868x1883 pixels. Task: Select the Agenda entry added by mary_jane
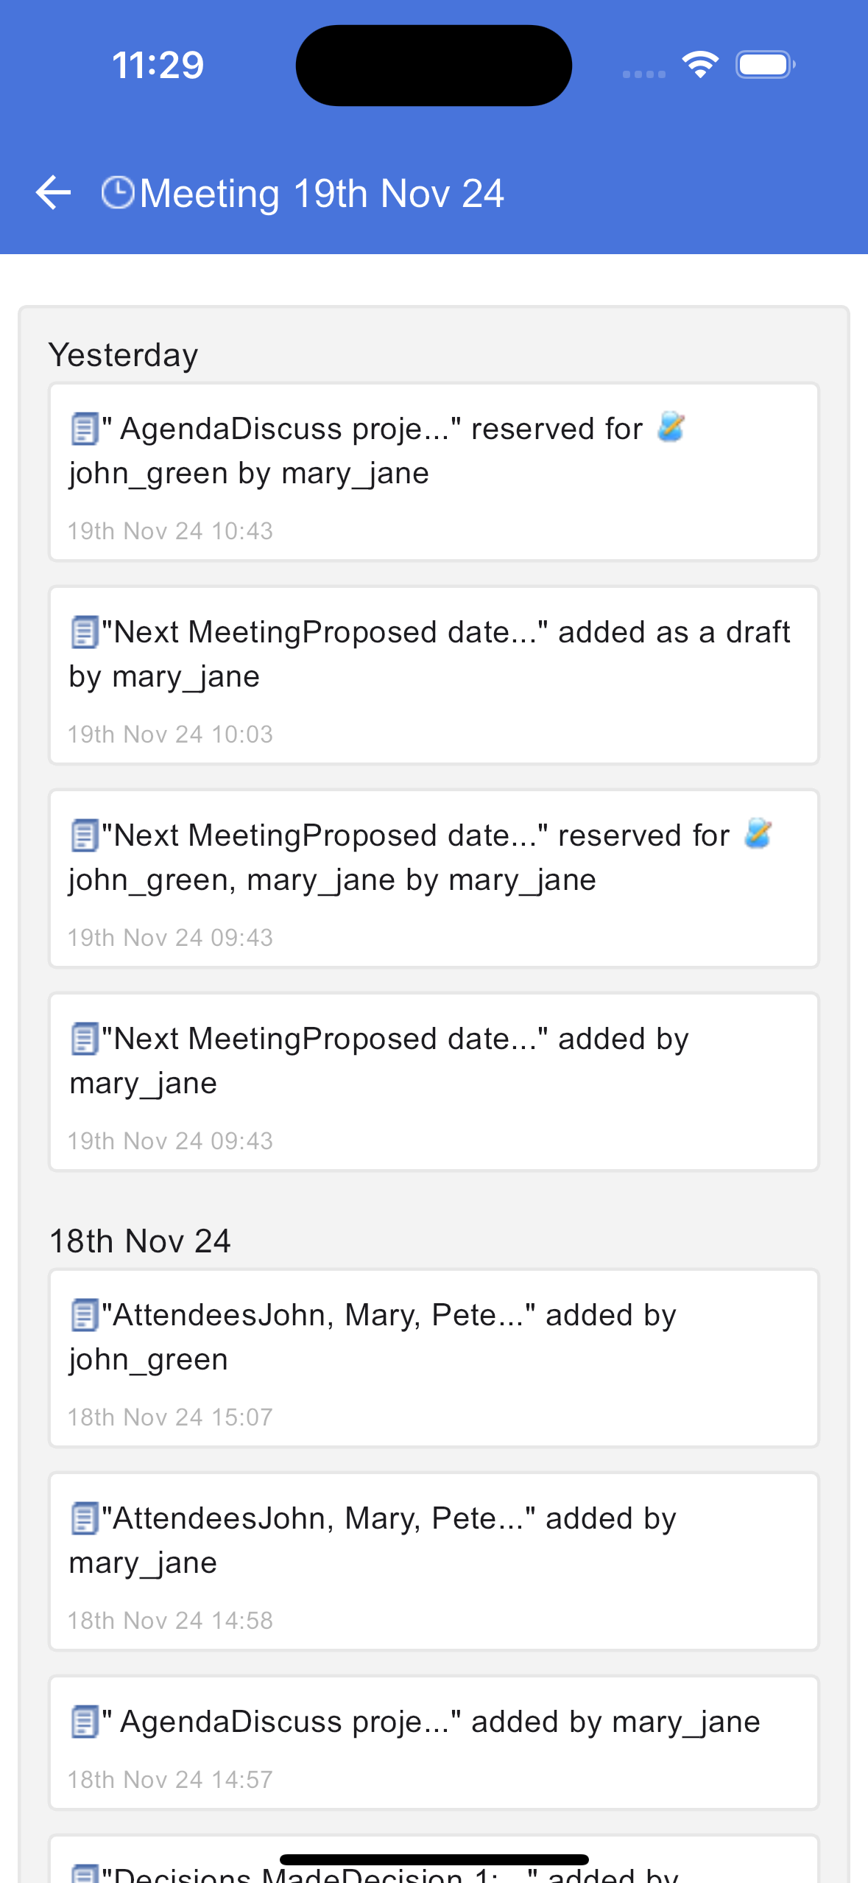click(x=434, y=1743)
